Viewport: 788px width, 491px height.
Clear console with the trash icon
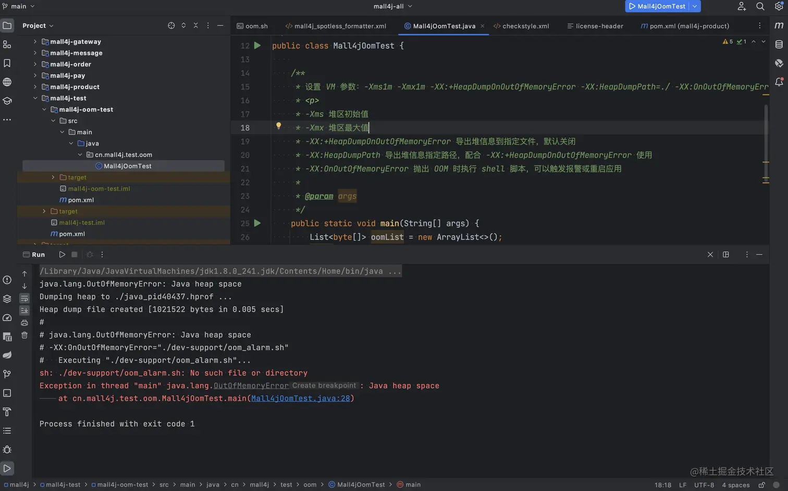[24, 336]
